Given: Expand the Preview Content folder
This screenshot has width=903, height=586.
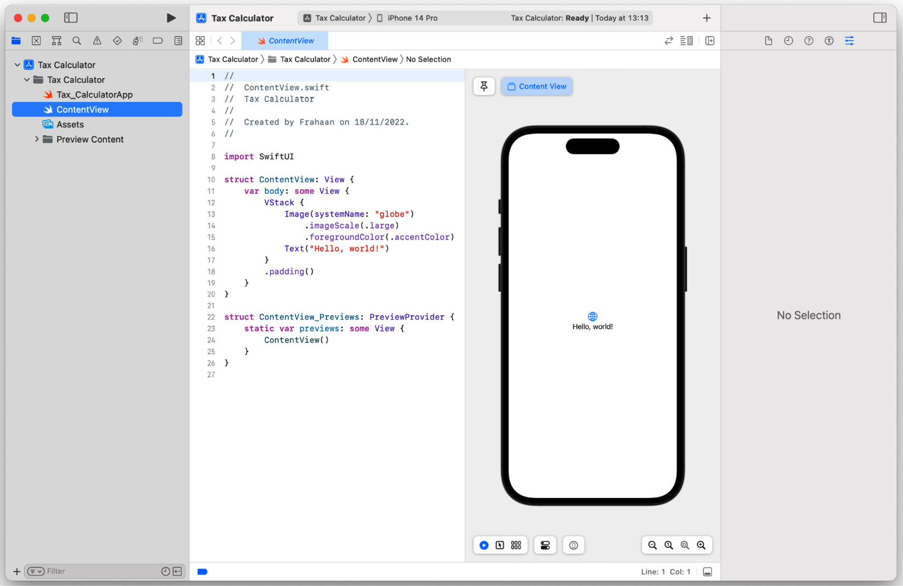Looking at the screenshot, I should [37, 140].
